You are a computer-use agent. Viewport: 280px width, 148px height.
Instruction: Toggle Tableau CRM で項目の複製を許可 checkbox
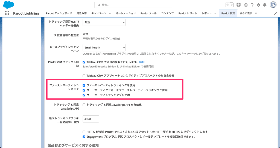point(84,62)
